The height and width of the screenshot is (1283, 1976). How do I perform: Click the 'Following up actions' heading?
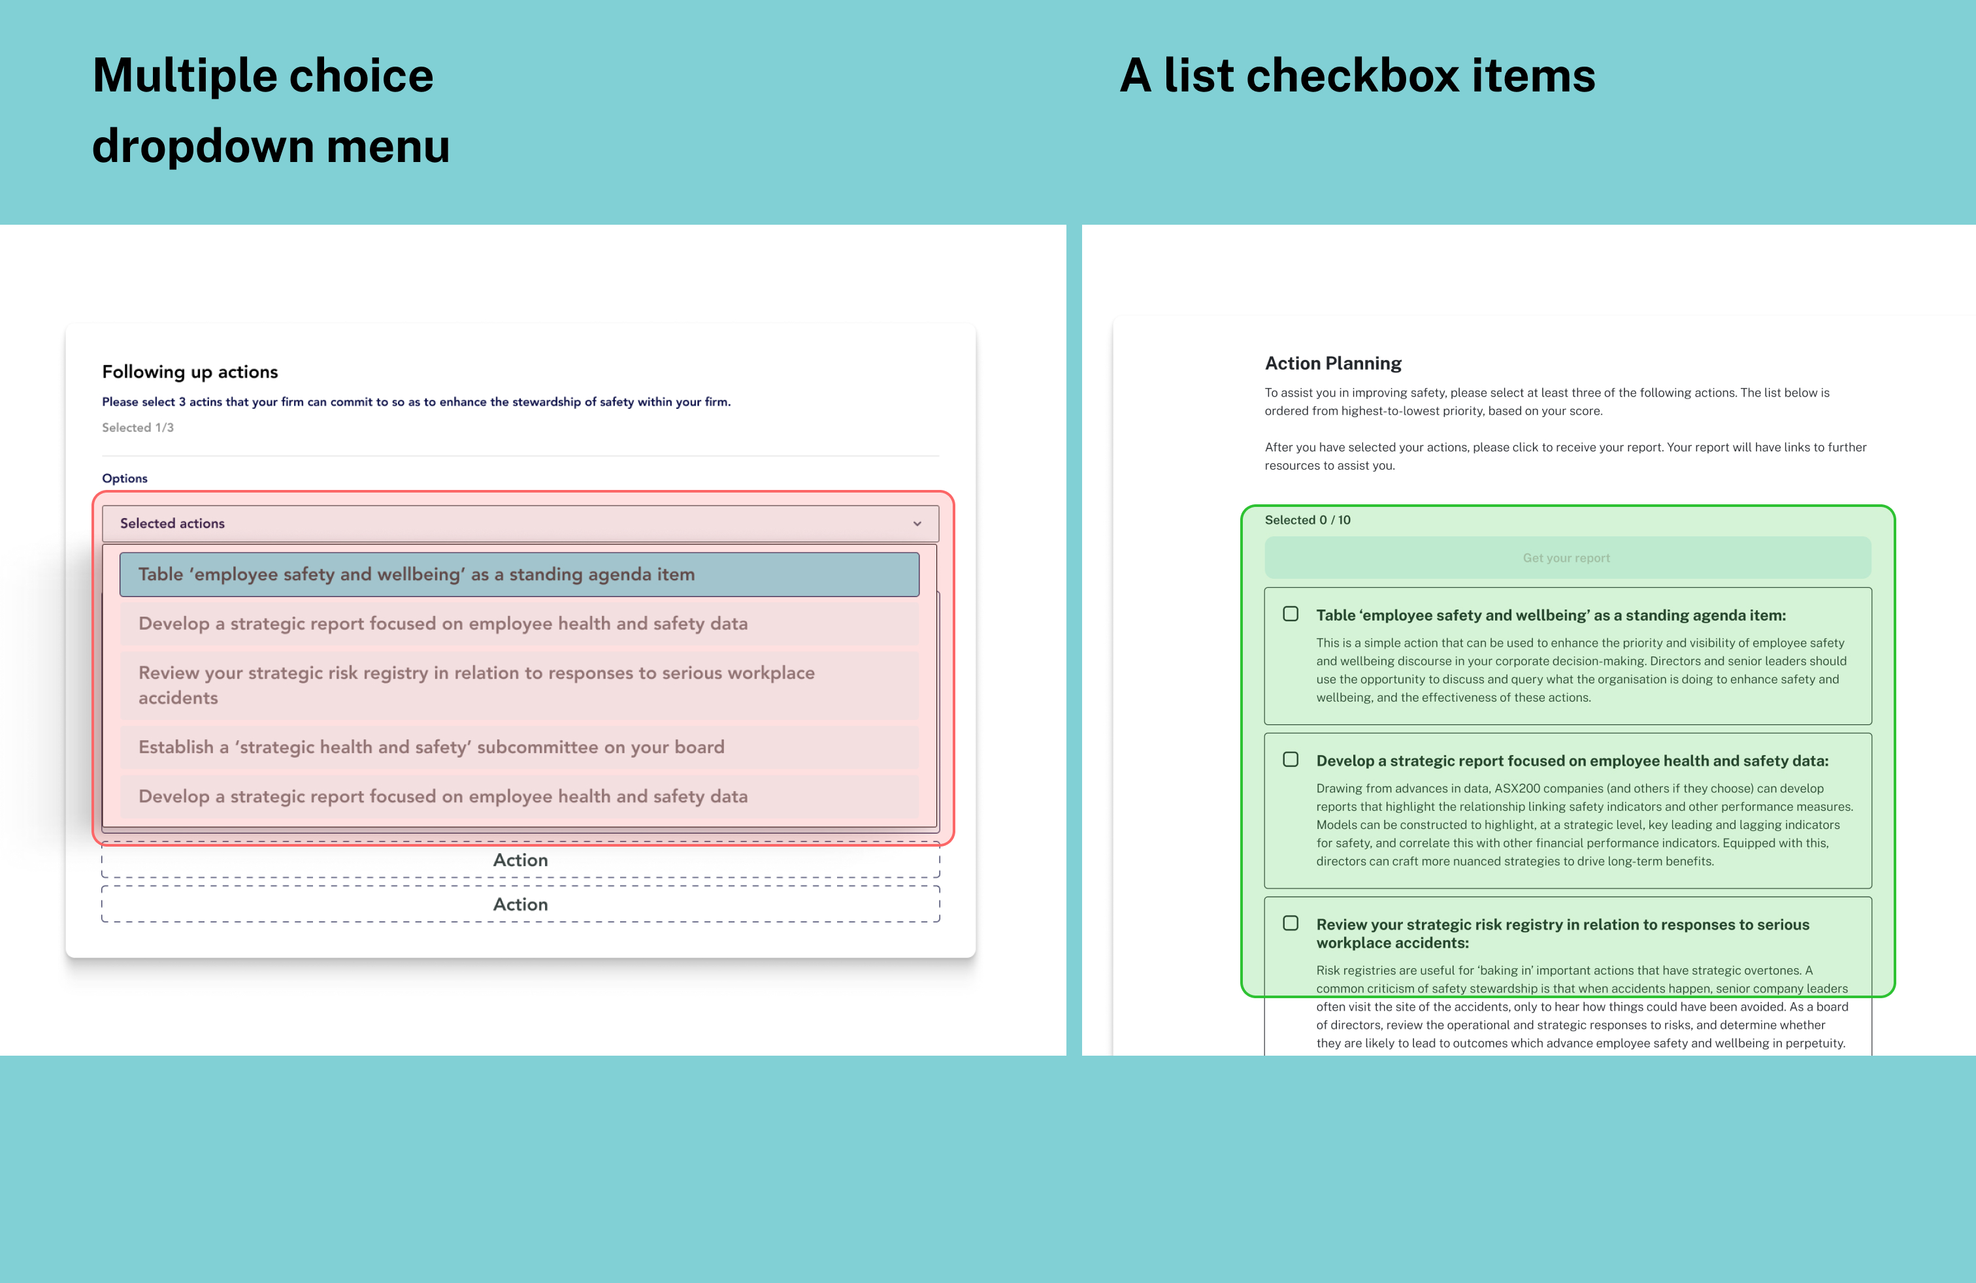click(189, 372)
